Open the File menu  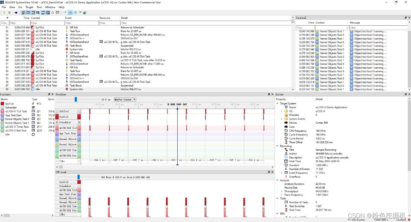pyautogui.click(x=4, y=7)
